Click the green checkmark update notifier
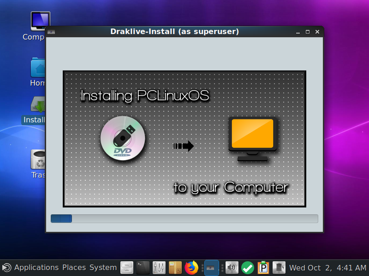The width and height of the screenshot is (369, 276). [248, 268]
